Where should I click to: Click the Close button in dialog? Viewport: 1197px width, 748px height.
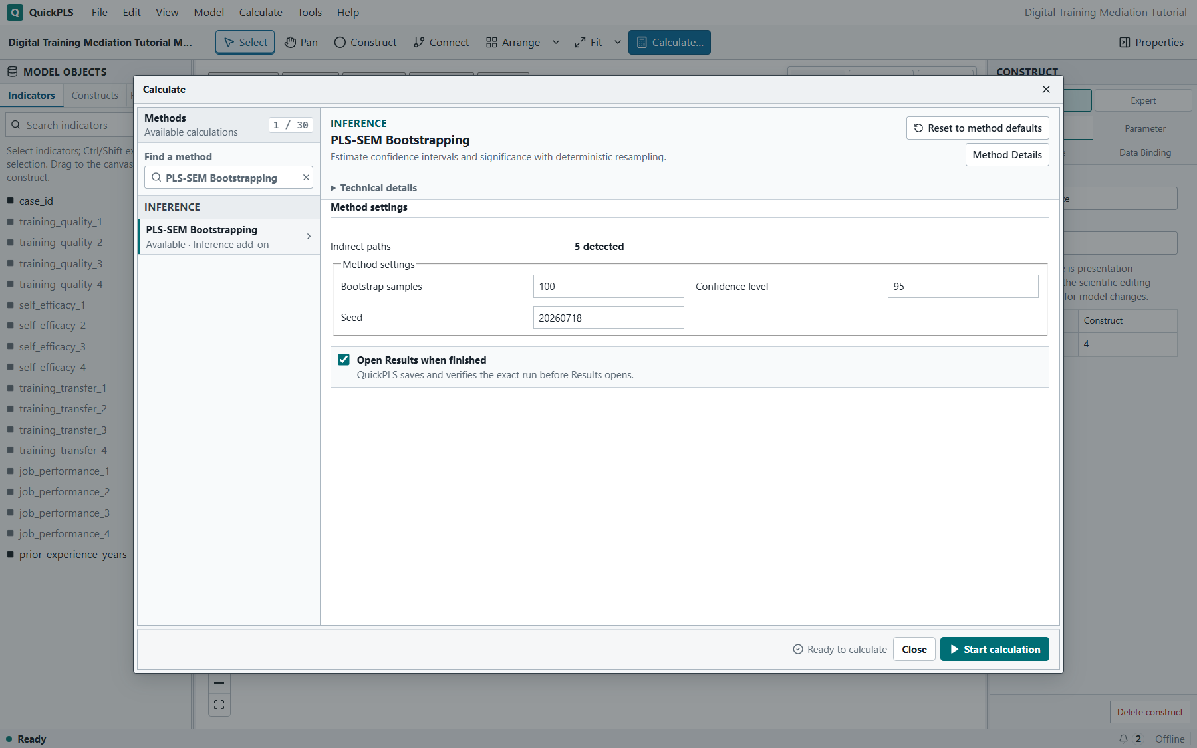(914, 649)
